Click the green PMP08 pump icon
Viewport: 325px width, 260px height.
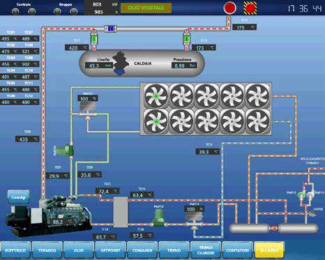pos(159,217)
